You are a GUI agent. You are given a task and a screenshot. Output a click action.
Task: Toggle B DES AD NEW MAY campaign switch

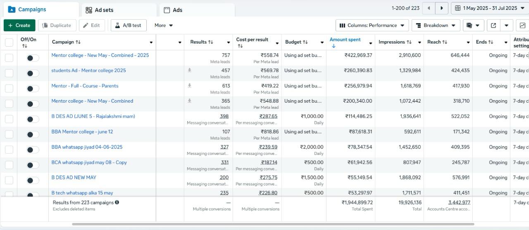point(33,180)
